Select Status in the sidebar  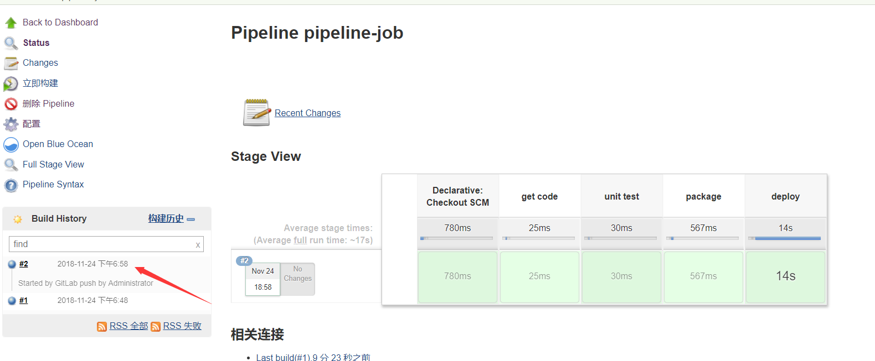pos(37,43)
